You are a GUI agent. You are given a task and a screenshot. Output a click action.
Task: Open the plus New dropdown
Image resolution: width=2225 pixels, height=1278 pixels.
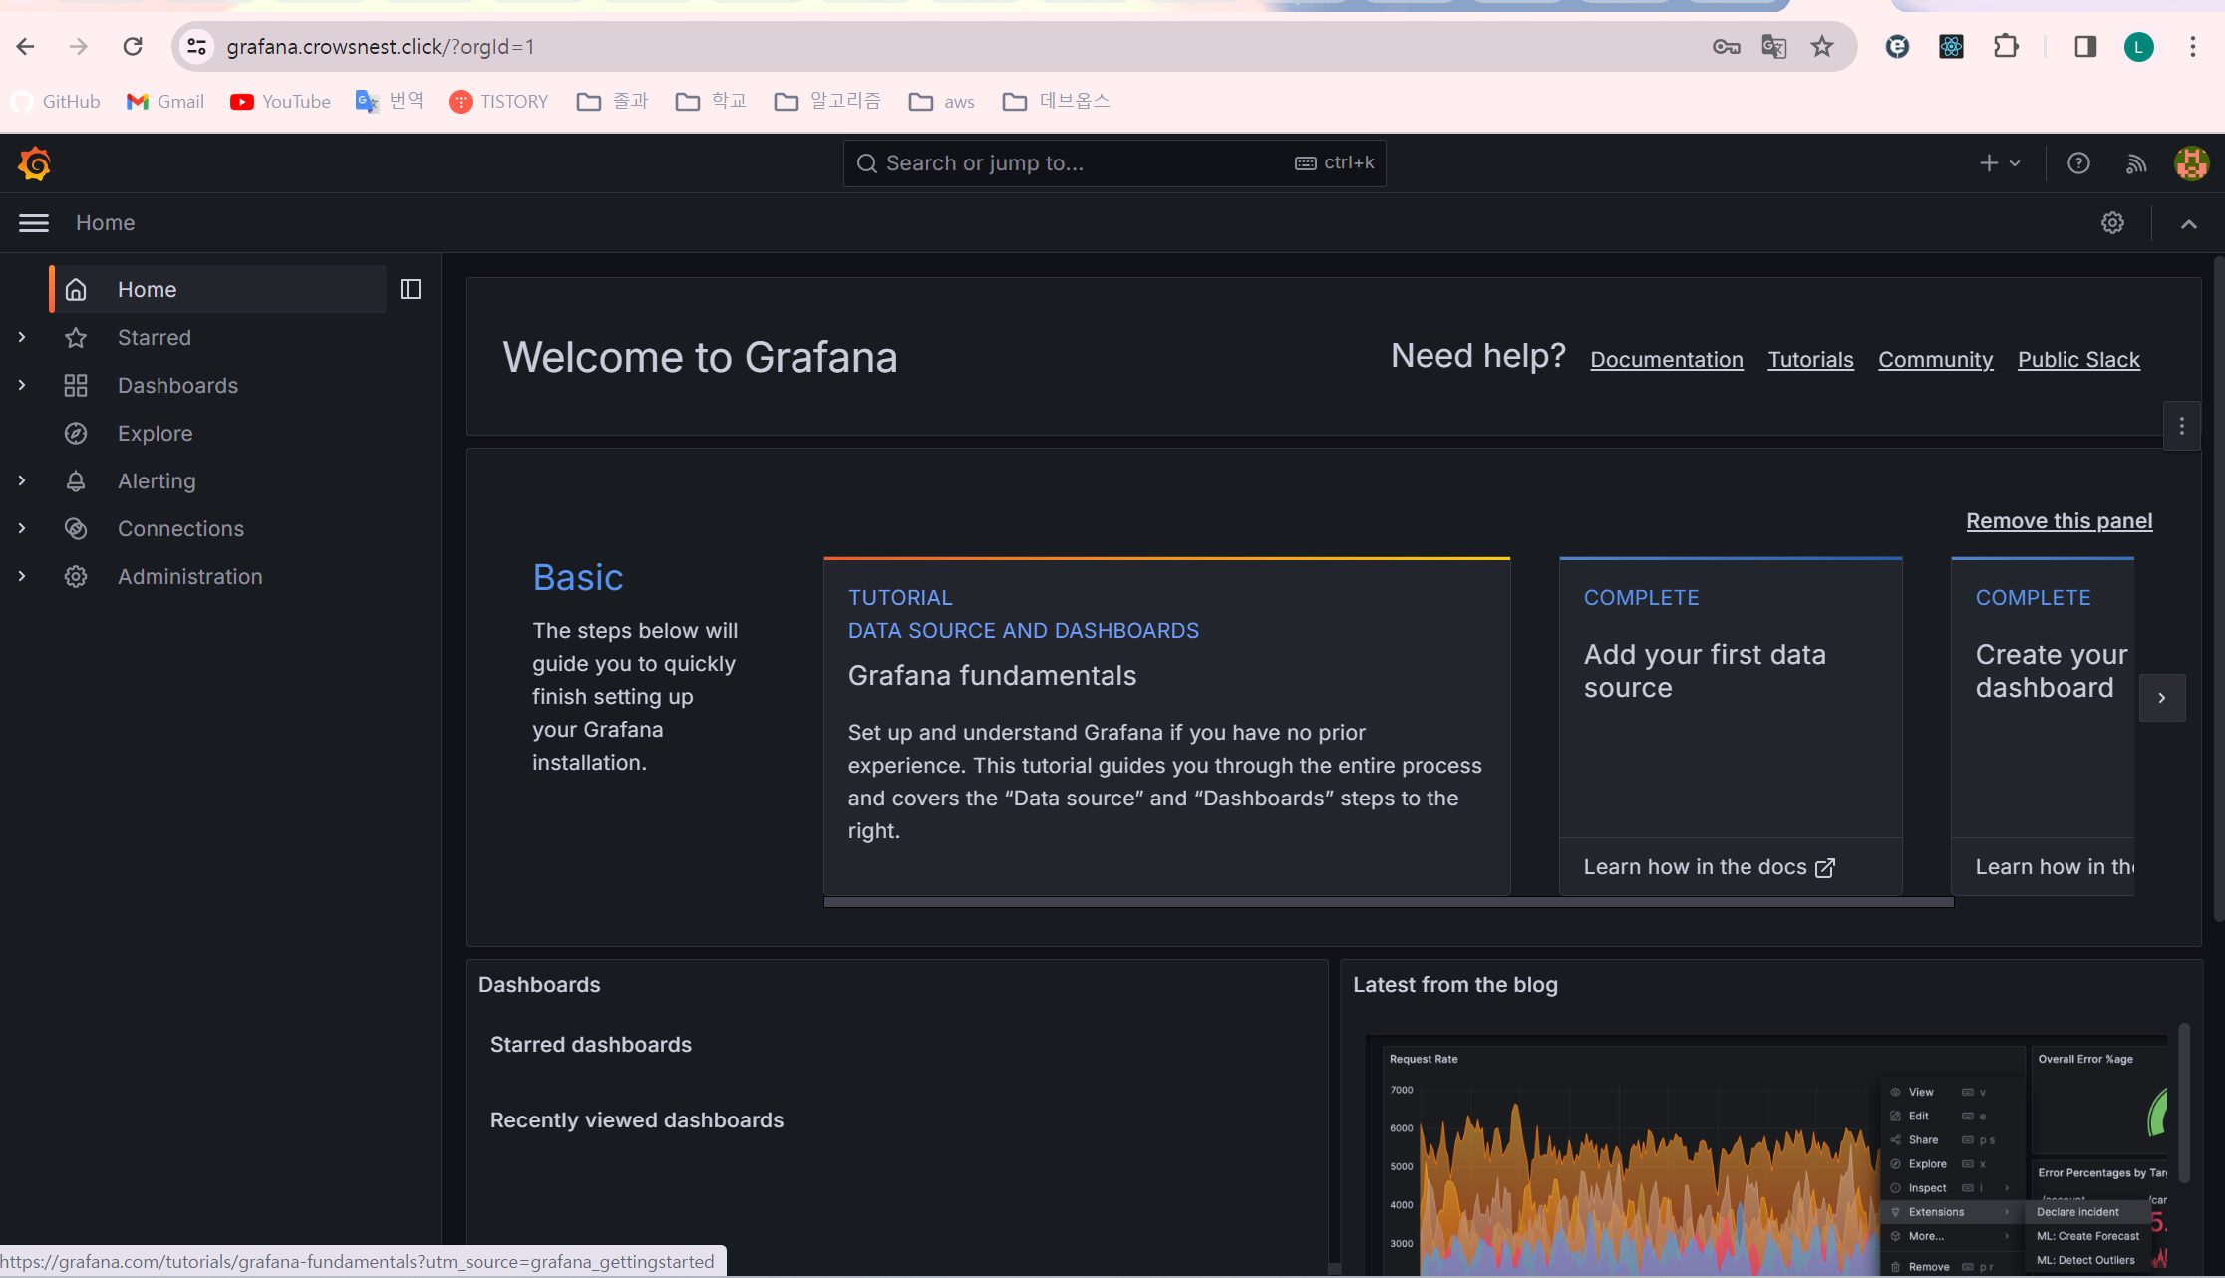(2000, 163)
